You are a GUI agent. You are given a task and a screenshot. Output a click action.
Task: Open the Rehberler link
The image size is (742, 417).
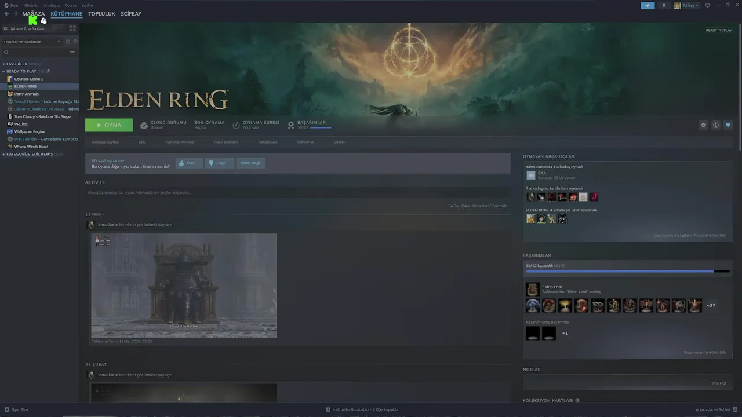click(x=305, y=142)
